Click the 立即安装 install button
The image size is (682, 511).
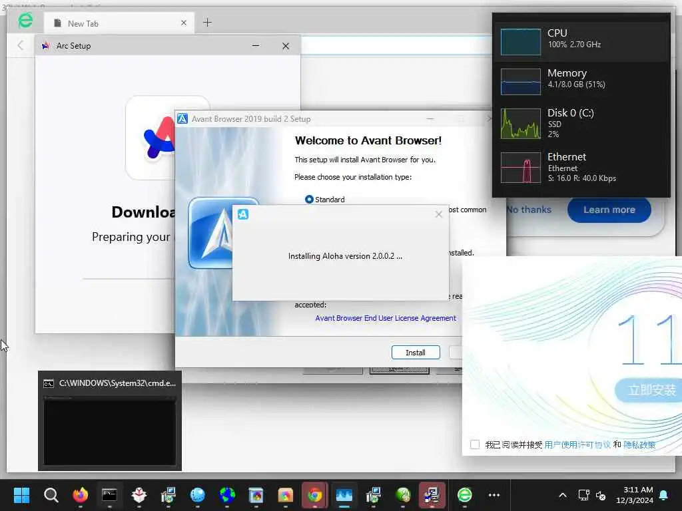pos(648,390)
